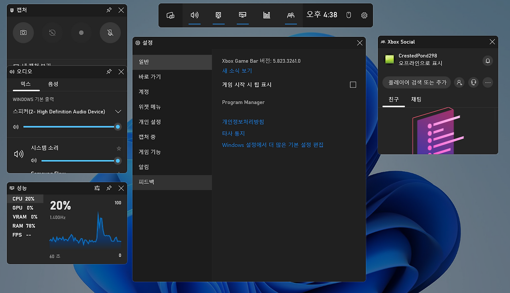This screenshot has width=510, height=293.
Task: Select the CPU metric in Performance widget
Action: click(x=25, y=199)
